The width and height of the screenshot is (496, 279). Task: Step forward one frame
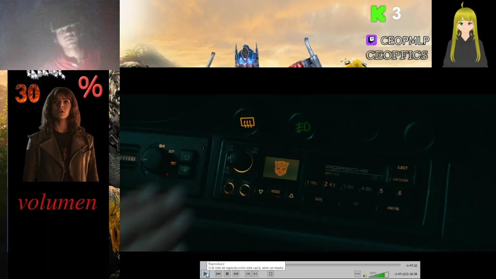point(255,274)
